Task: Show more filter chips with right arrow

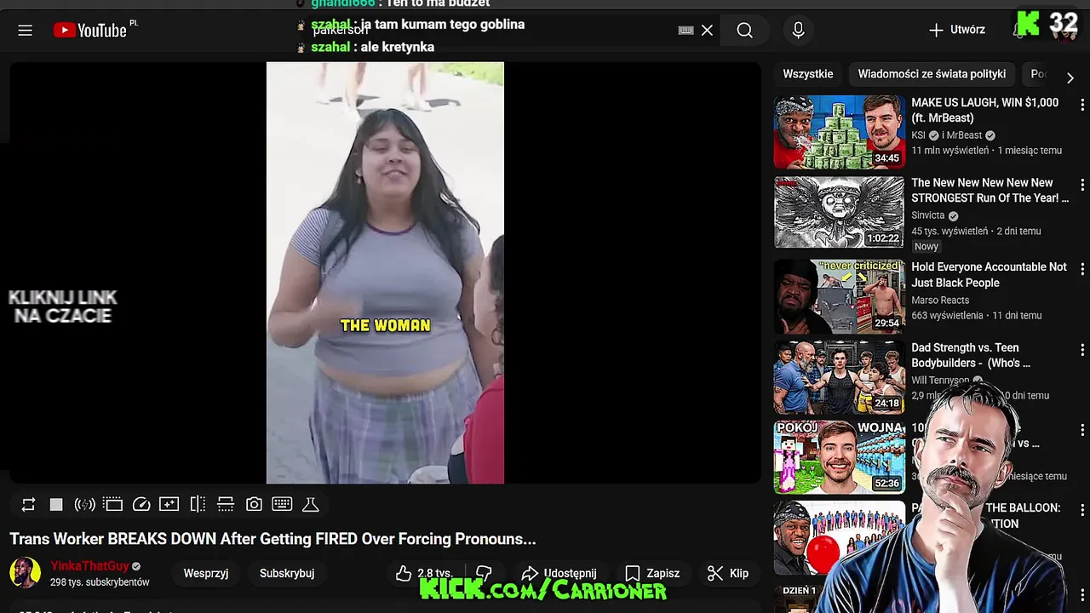Action: coord(1070,77)
